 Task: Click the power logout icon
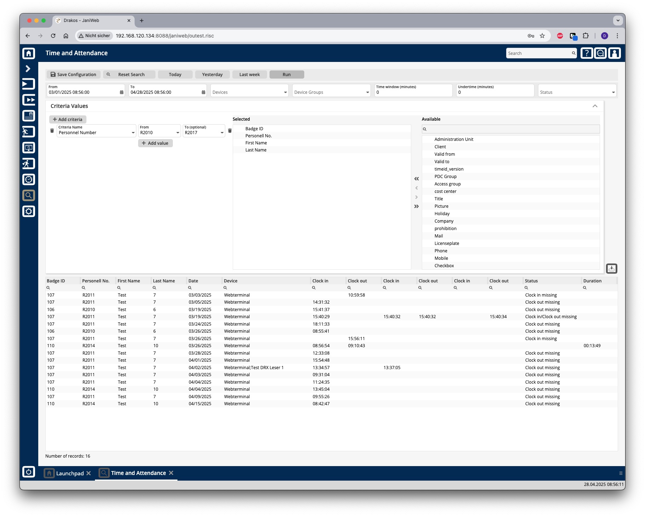29,472
